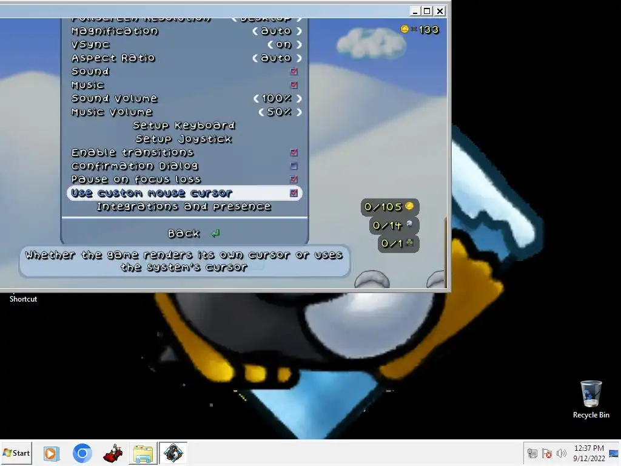The width and height of the screenshot is (621, 466).
Task: Click the clock showing 12:37 PM
Action: point(589,448)
